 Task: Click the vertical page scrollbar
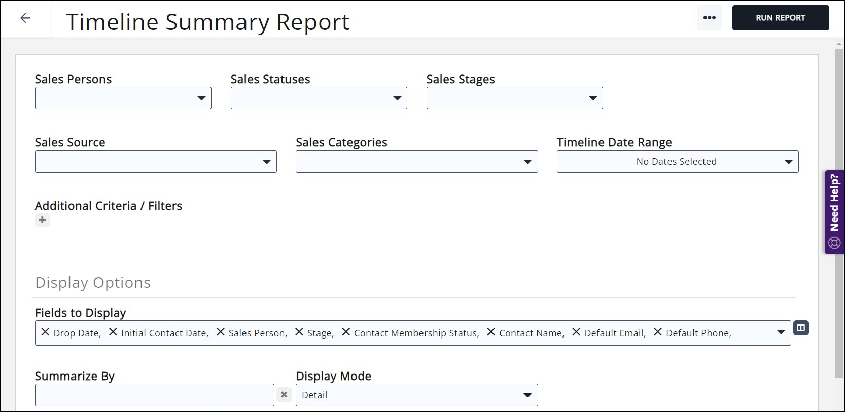(x=839, y=213)
